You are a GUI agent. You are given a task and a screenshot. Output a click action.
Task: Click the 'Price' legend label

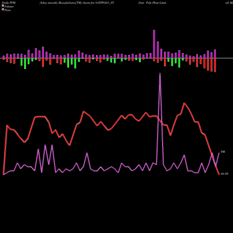click(x=7, y=10)
